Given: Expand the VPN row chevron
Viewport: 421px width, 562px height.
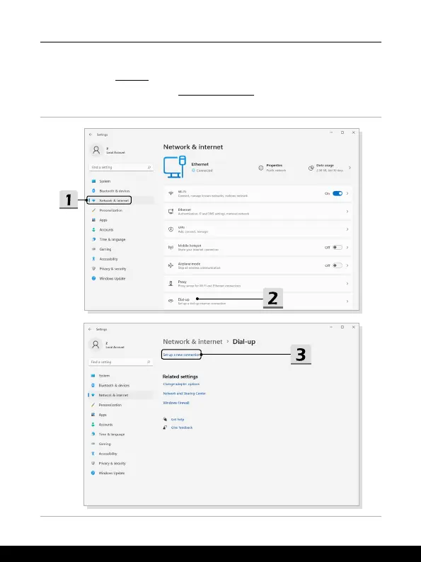Looking at the screenshot, I should point(347,229).
